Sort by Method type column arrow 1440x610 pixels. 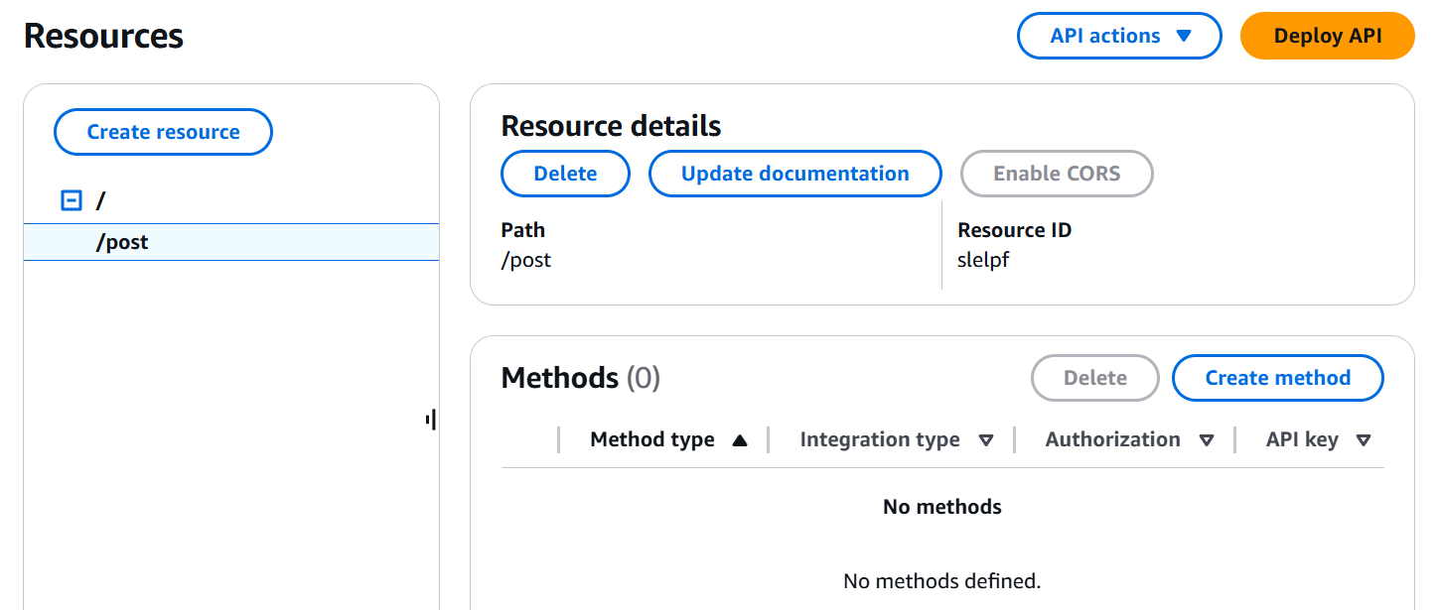coord(739,438)
